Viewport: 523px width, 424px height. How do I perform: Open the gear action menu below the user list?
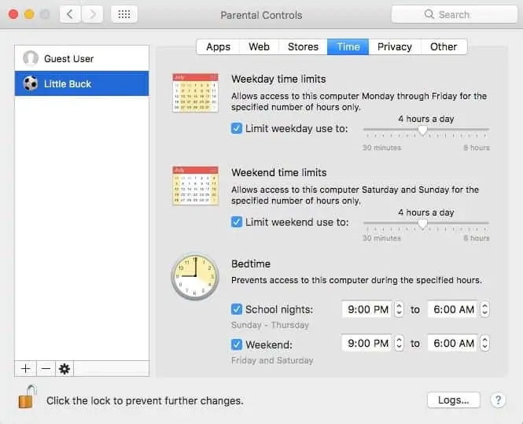tap(64, 369)
